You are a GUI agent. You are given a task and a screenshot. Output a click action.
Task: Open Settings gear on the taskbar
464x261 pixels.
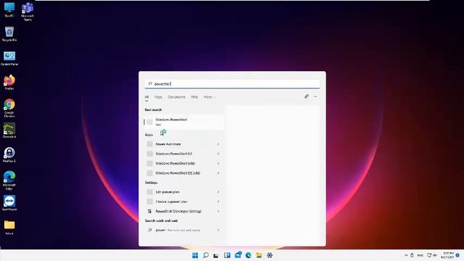point(270,255)
